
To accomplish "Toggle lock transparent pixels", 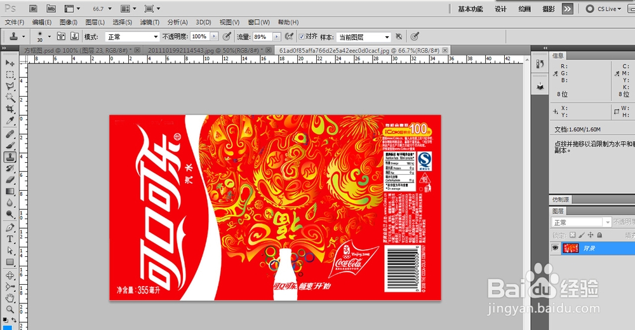I will (x=572, y=235).
